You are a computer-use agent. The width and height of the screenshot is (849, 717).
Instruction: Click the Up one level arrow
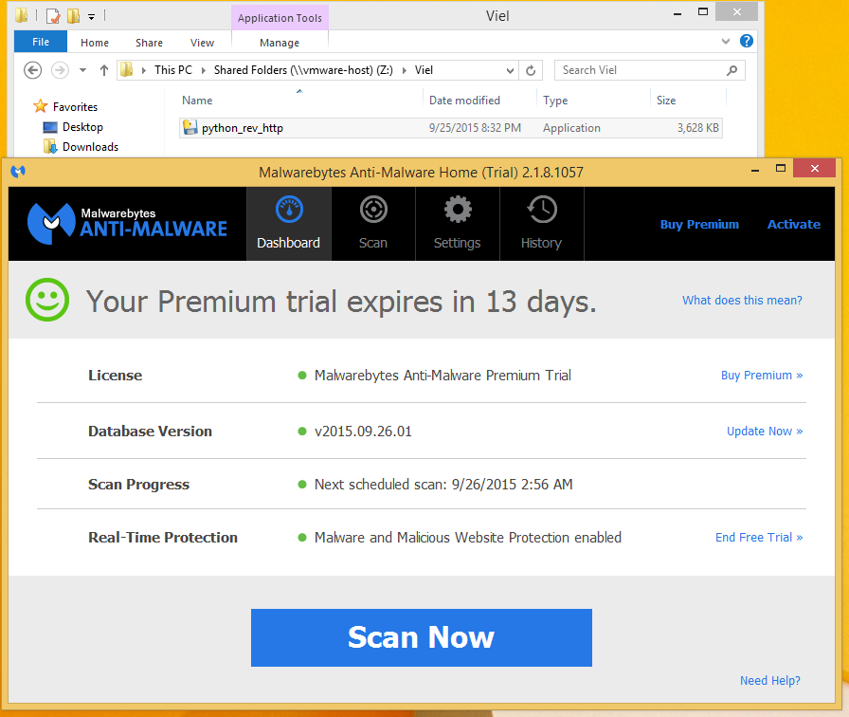104,70
